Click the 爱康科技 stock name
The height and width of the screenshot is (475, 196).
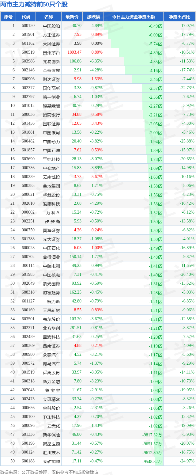(51, 203)
